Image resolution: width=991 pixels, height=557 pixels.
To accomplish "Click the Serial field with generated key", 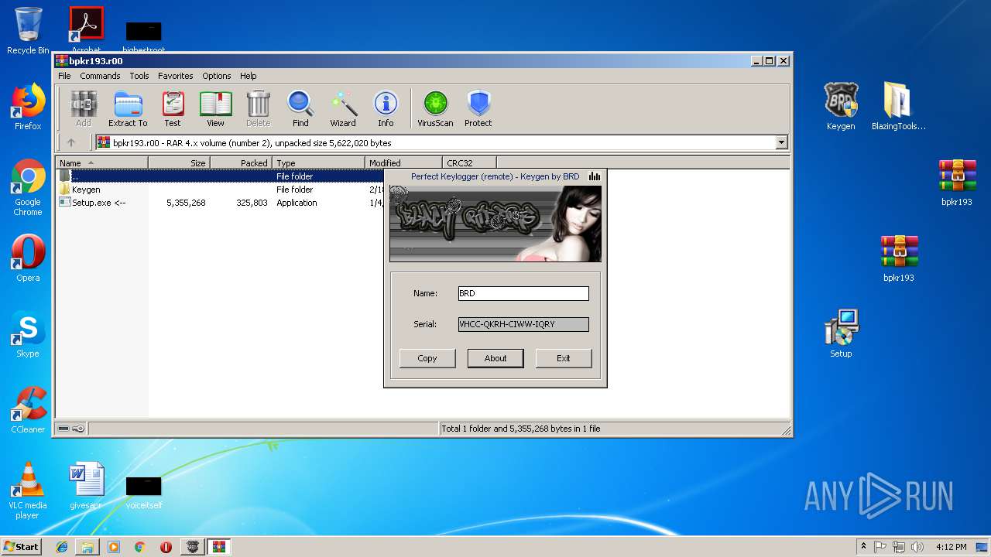I will pyautogui.click(x=523, y=324).
